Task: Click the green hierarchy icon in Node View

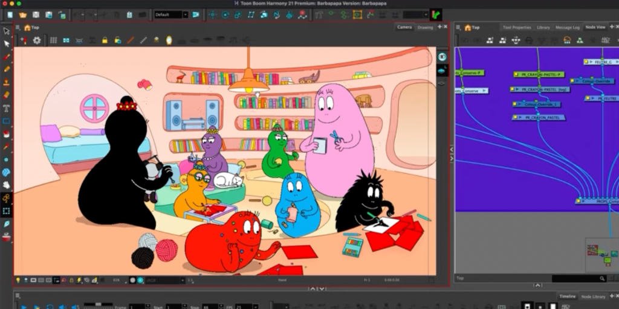Action: point(580,40)
